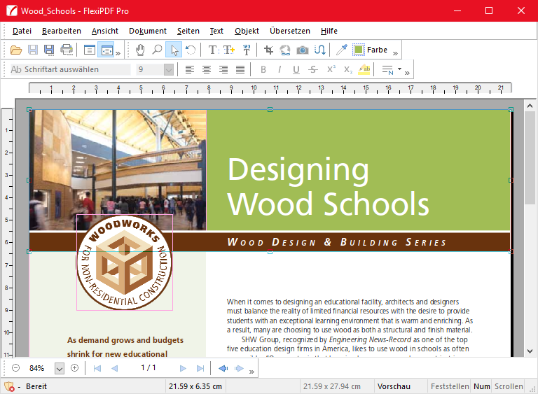Toggle Underline formatting

point(296,69)
